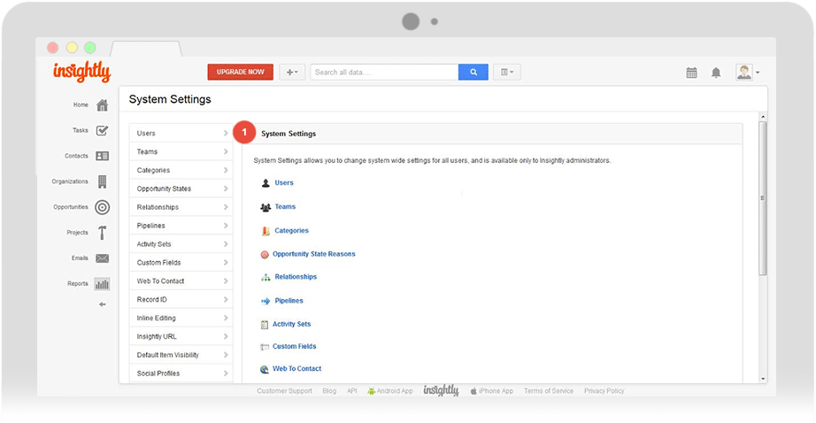Image resolution: width=816 pixels, height=423 pixels.
Task: Open Reports via bar chart icon
Action: 103,283
